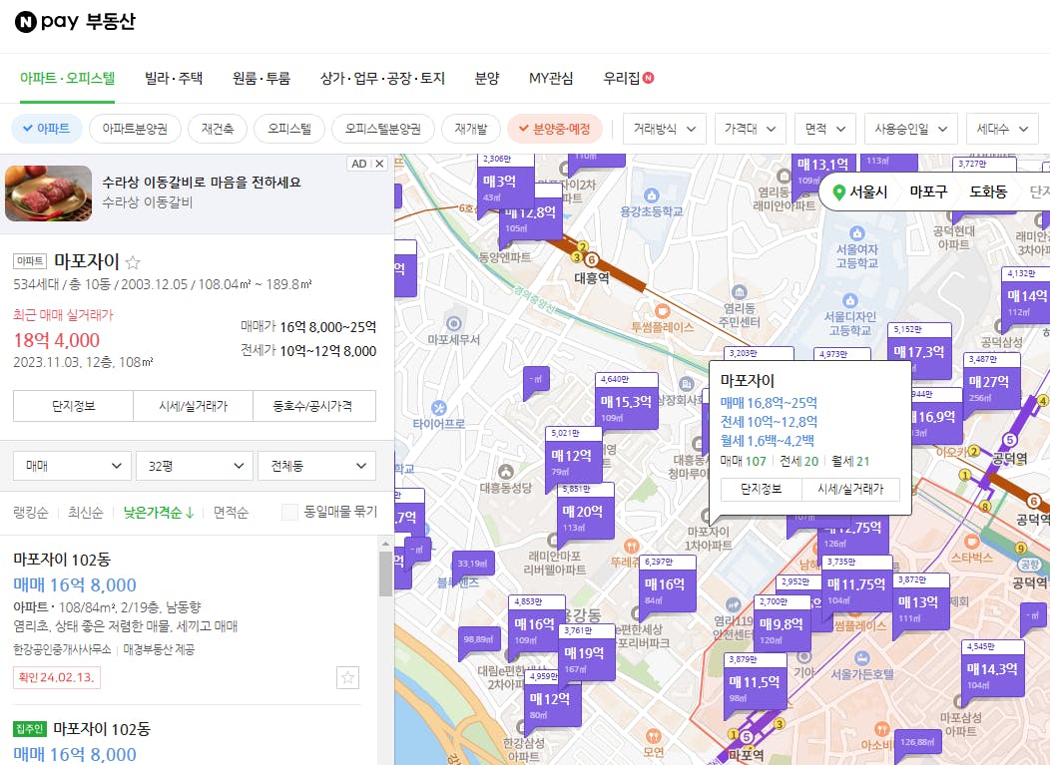1050x765 pixels.
Task: Switch to the 아파트·오피스텔 tab
Action: tap(67, 79)
